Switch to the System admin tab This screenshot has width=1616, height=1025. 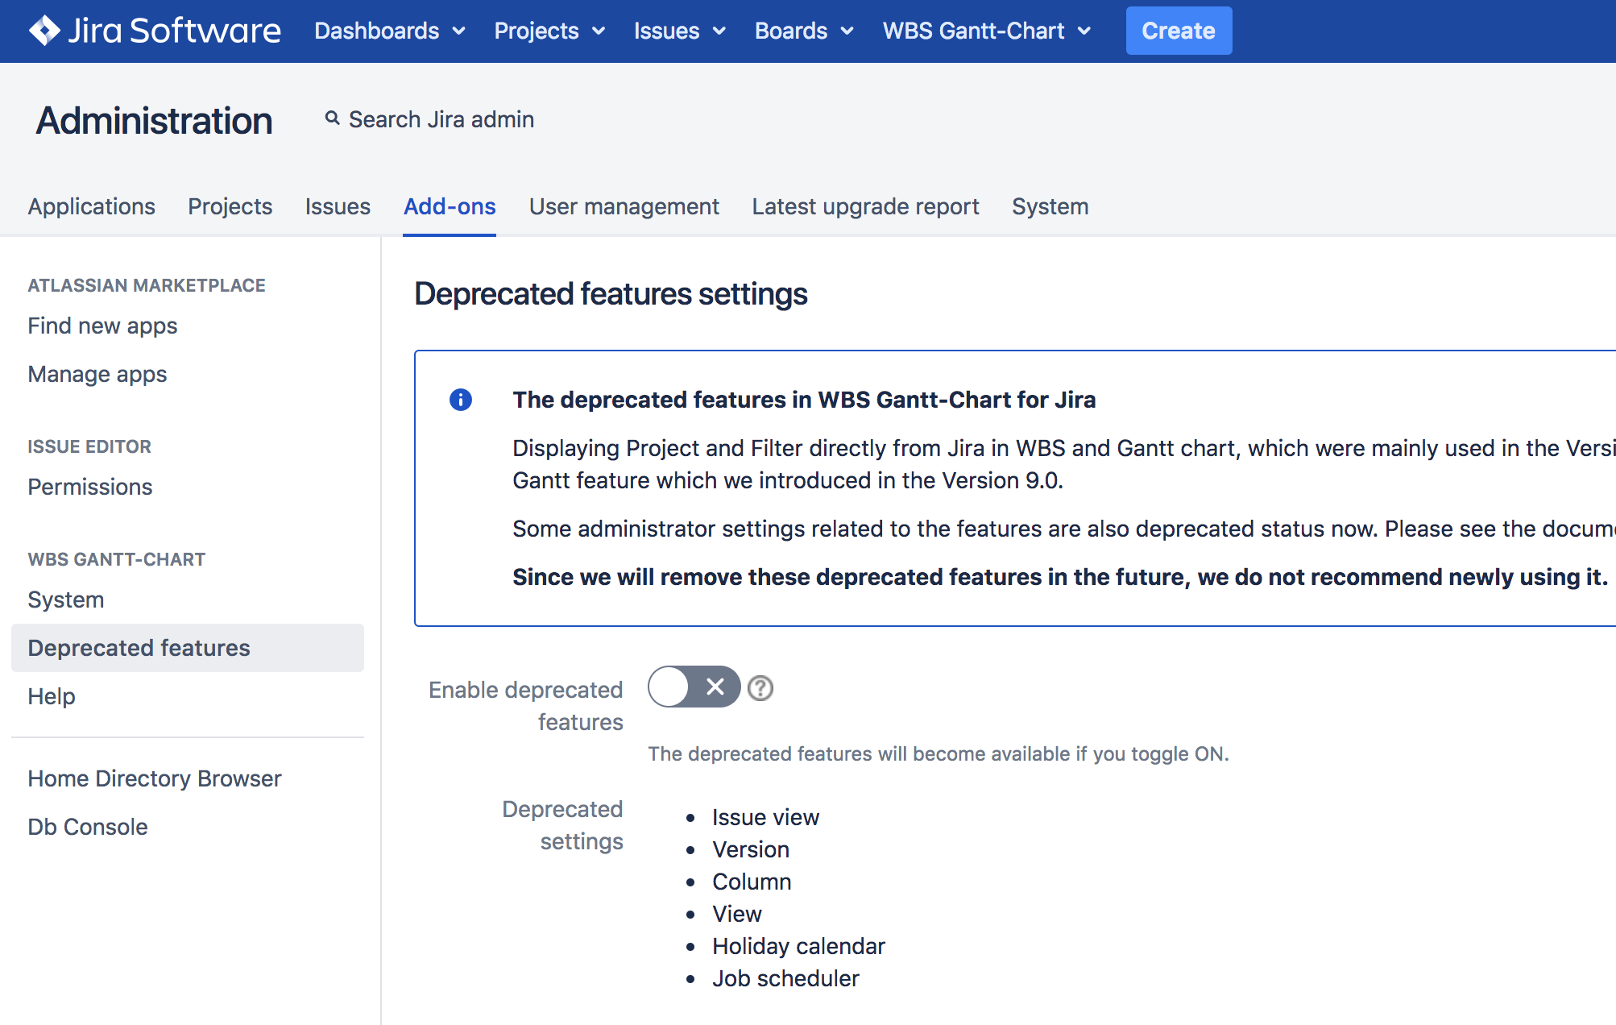1049,206
